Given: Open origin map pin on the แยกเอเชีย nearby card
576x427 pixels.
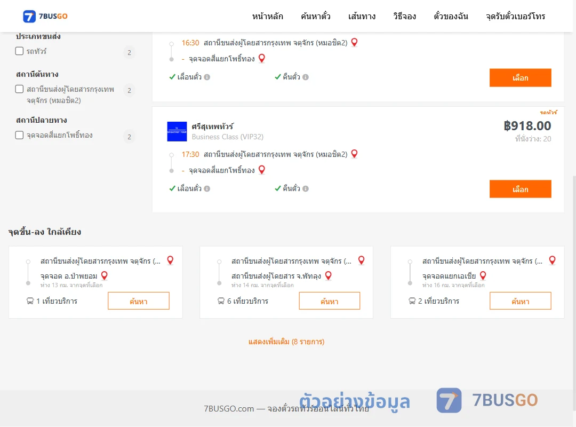Looking at the screenshot, I should tap(552, 260).
